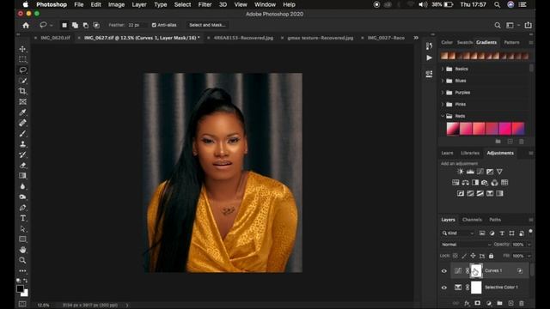Screen dimensions: 550x309
Task: Show hidden document tabs overflow arrows
Action: 416,38
